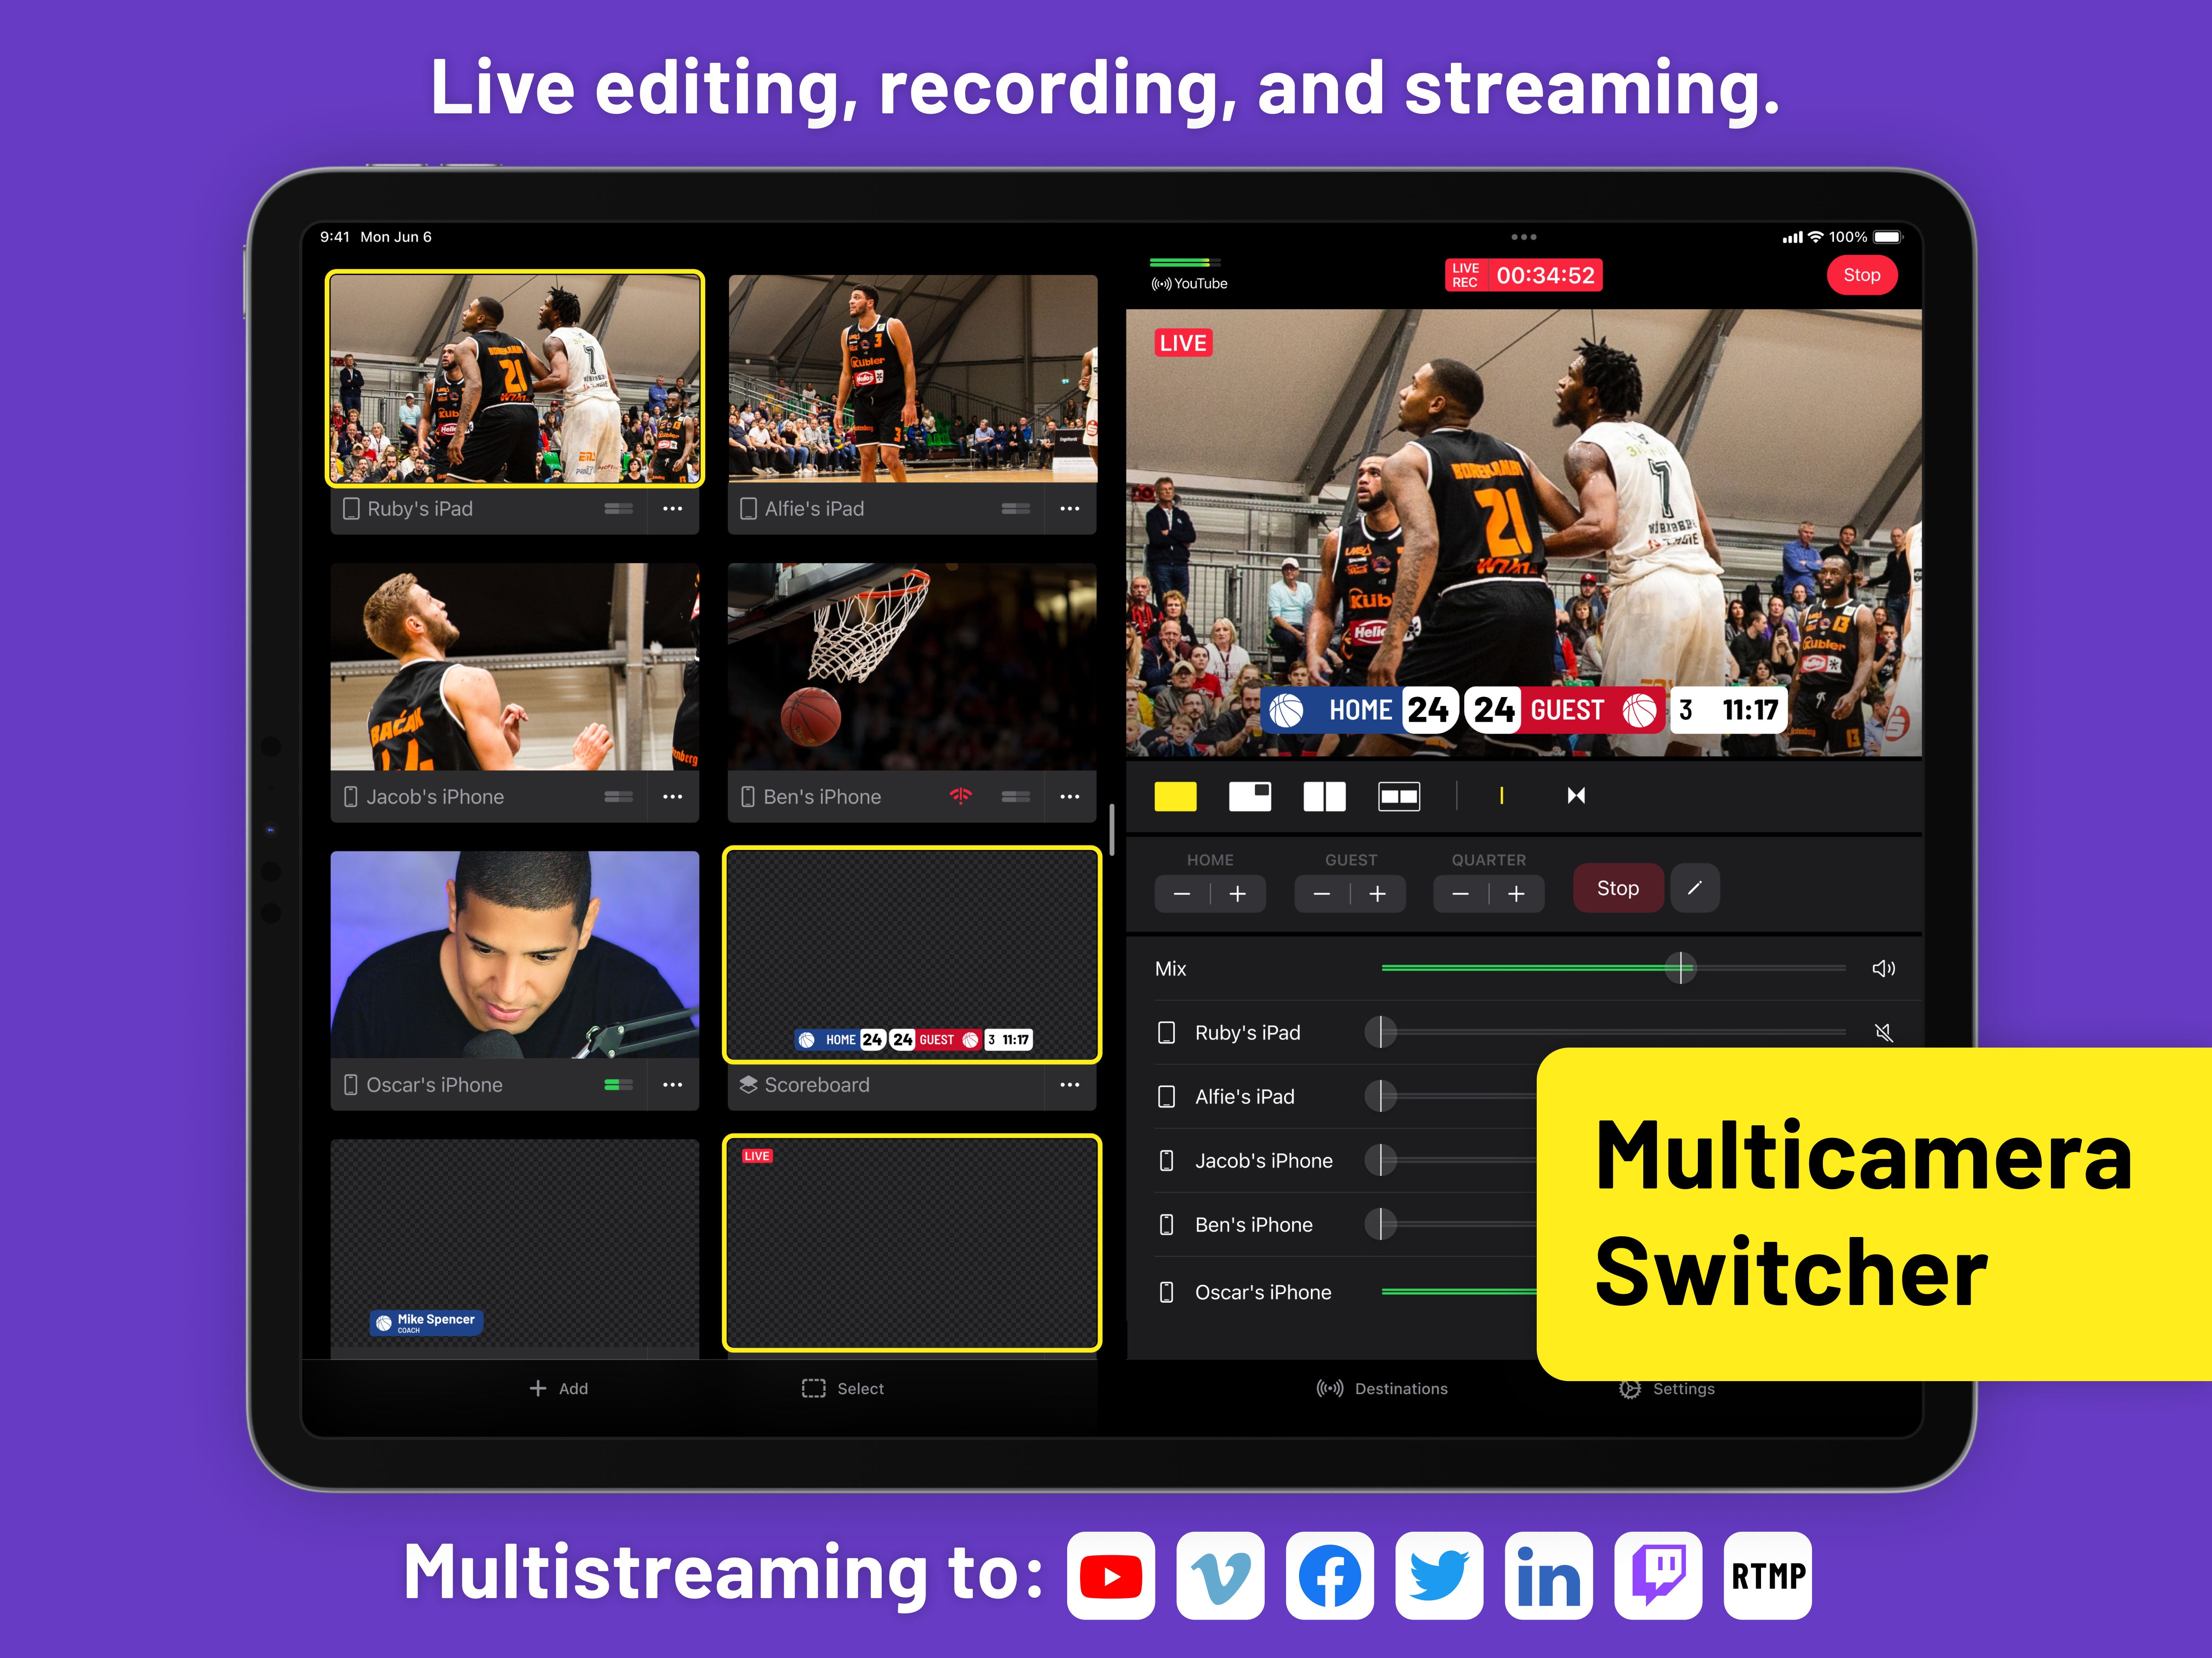Select the fullscreen layout icon

click(x=1176, y=796)
